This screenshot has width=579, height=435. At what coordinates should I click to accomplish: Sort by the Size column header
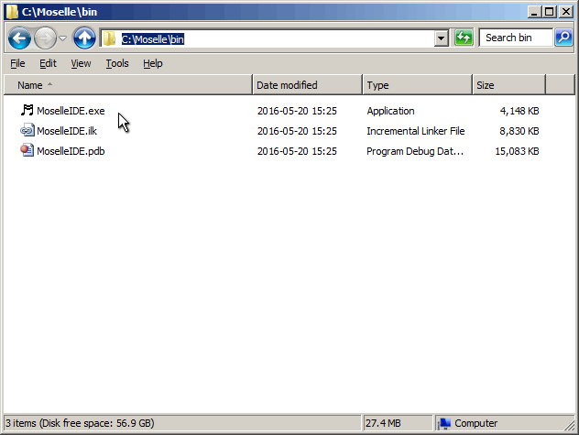point(508,85)
